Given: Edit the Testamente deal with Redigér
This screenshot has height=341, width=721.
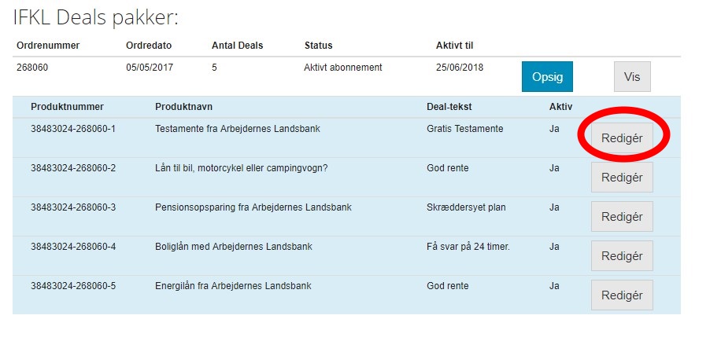Looking at the screenshot, I should pyautogui.click(x=622, y=138).
